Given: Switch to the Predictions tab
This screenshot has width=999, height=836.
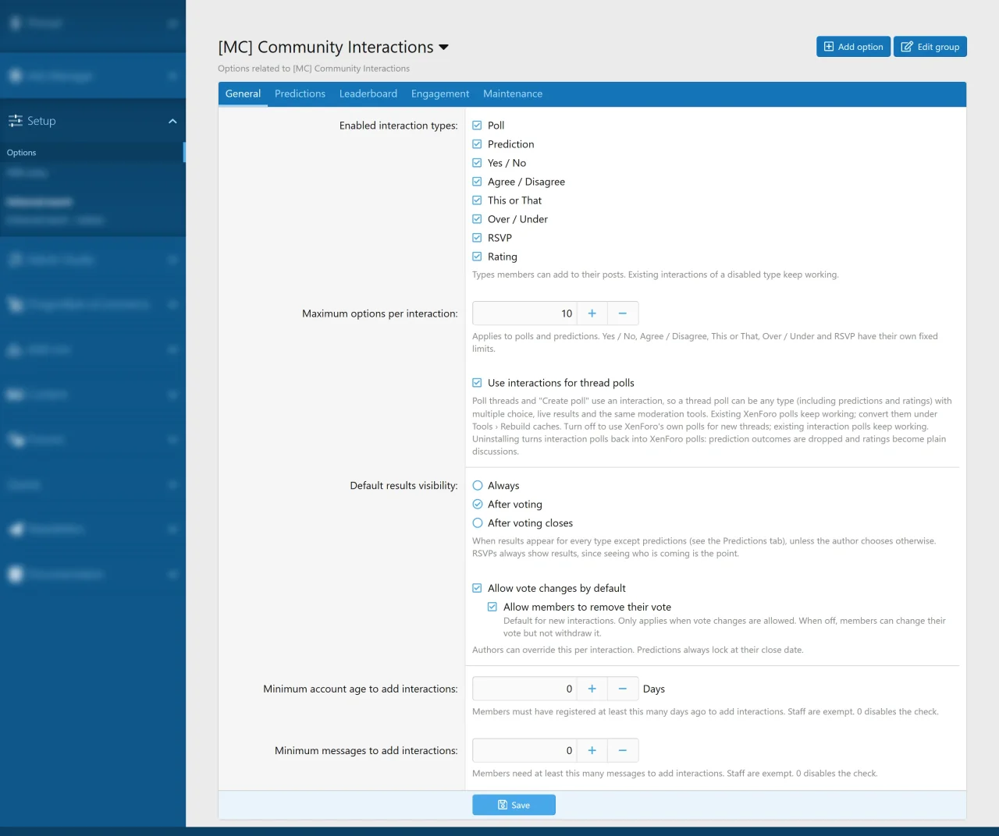Looking at the screenshot, I should click(x=300, y=94).
